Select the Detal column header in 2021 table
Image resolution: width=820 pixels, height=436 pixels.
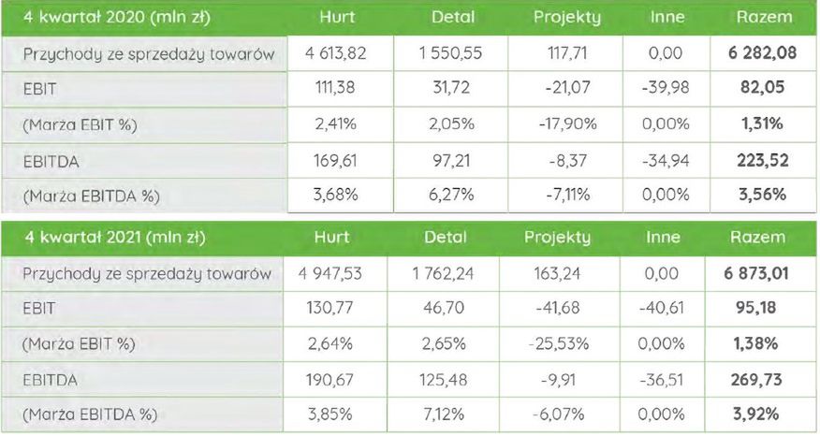[446, 239]
